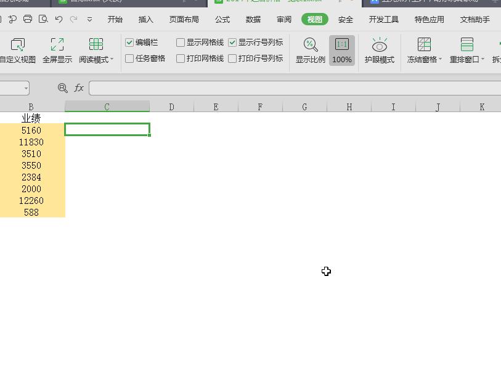Check the 任务窗格 task pane option

pyautogui.click(x=129, y=59)
